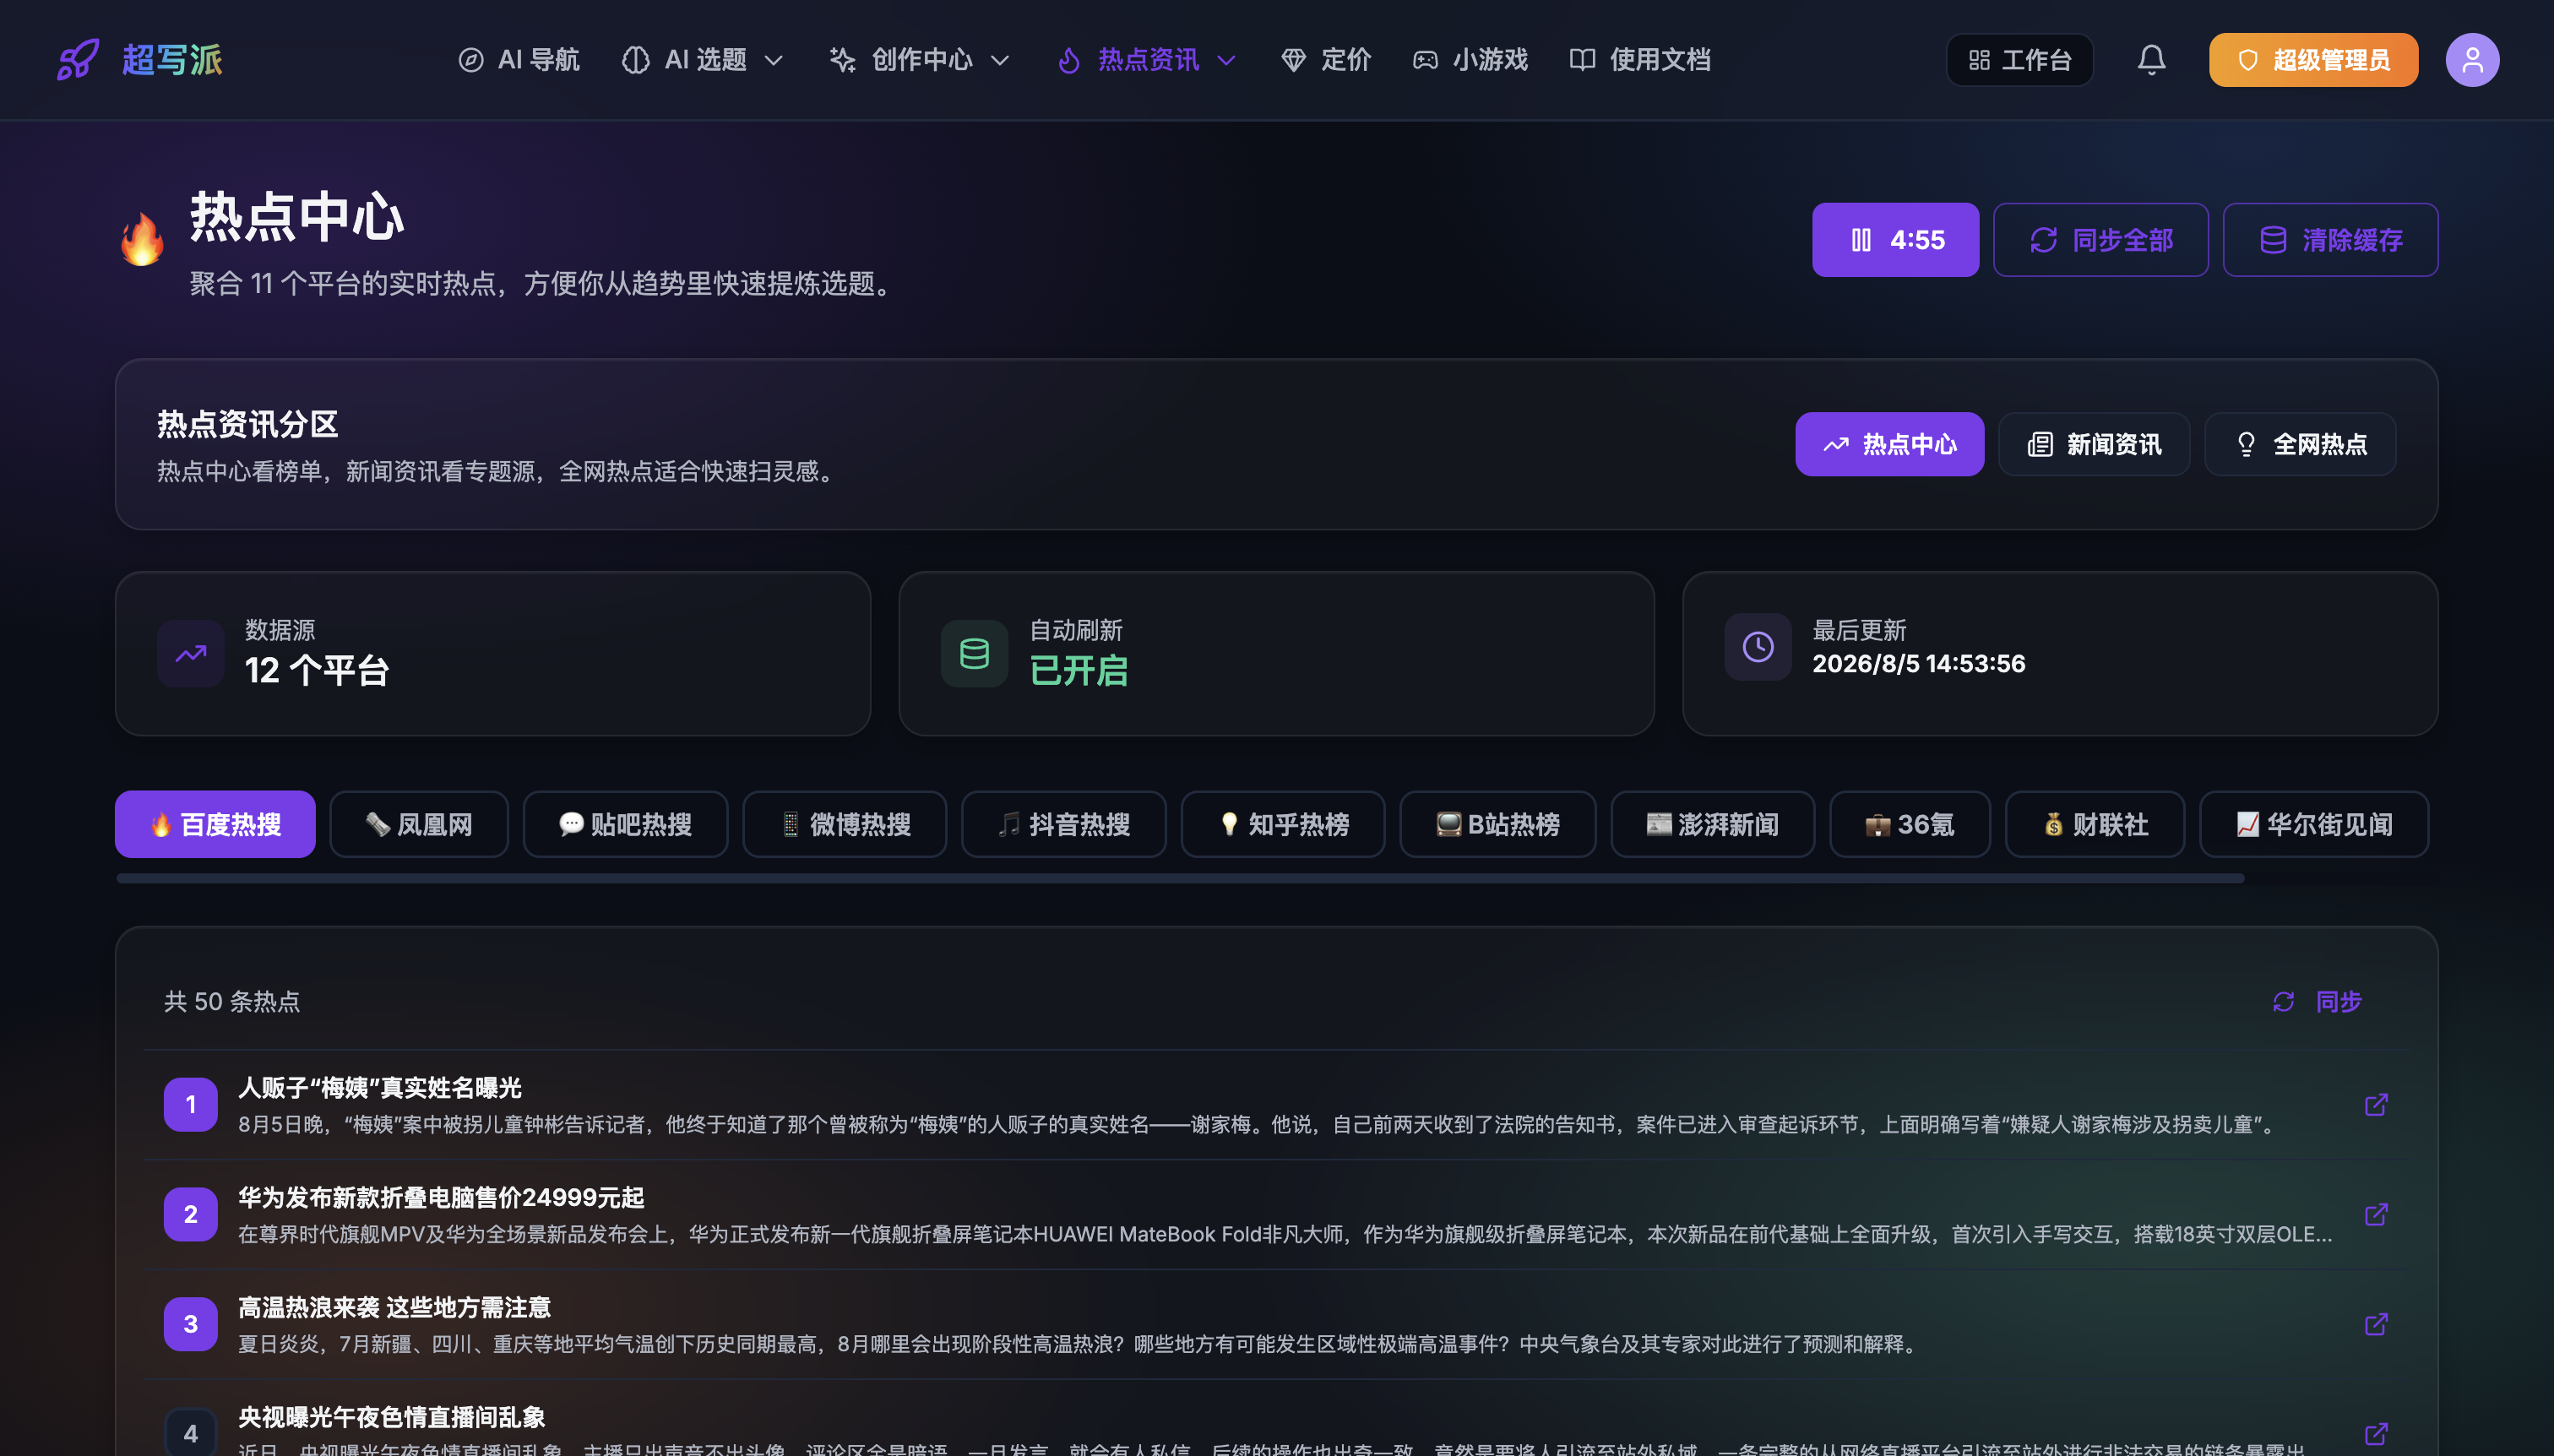
Task: Click the trend icon on the 数据源 card
Action: [191, 654]
